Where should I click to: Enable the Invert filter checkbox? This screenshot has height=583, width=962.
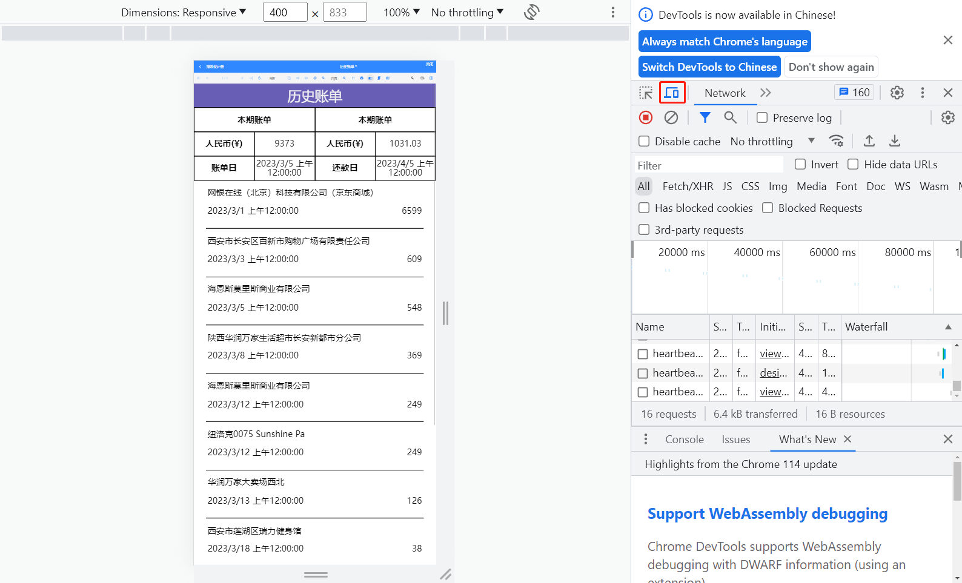(x=800, y=164)
